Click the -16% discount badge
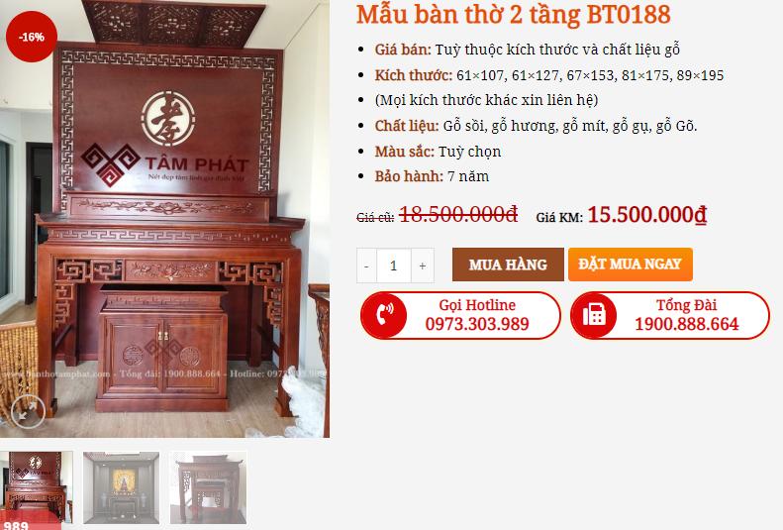Screen dimensions: 783x530 (32, 37)
